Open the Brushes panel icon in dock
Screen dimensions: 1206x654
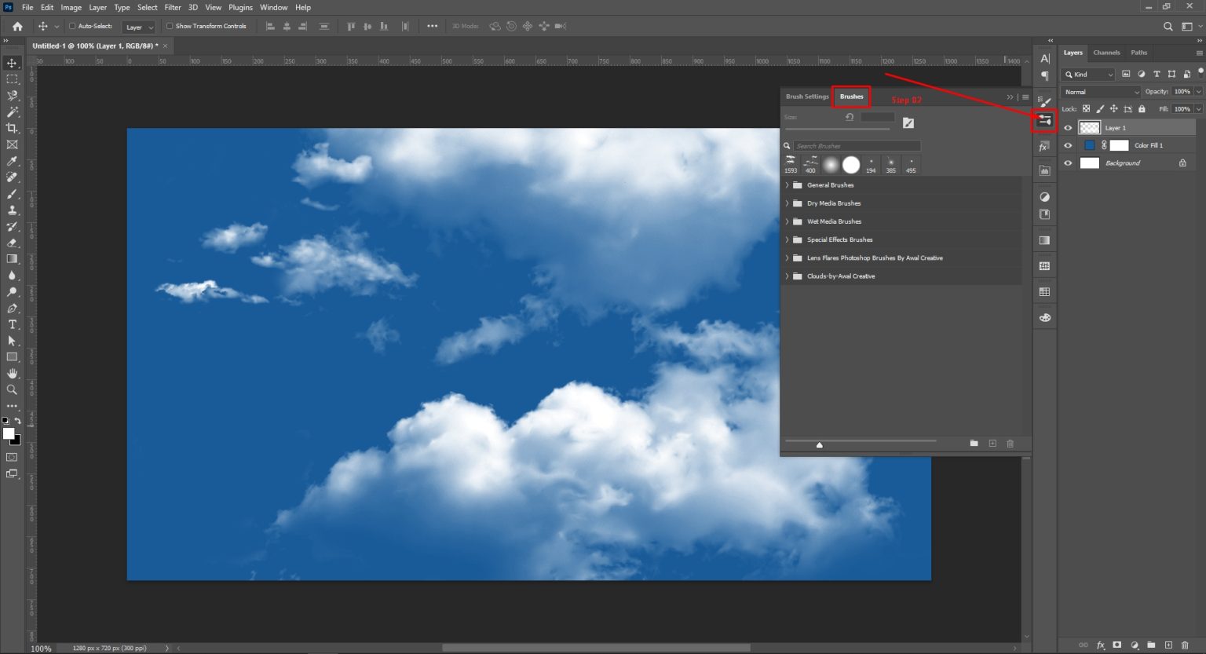[1044, 121]
